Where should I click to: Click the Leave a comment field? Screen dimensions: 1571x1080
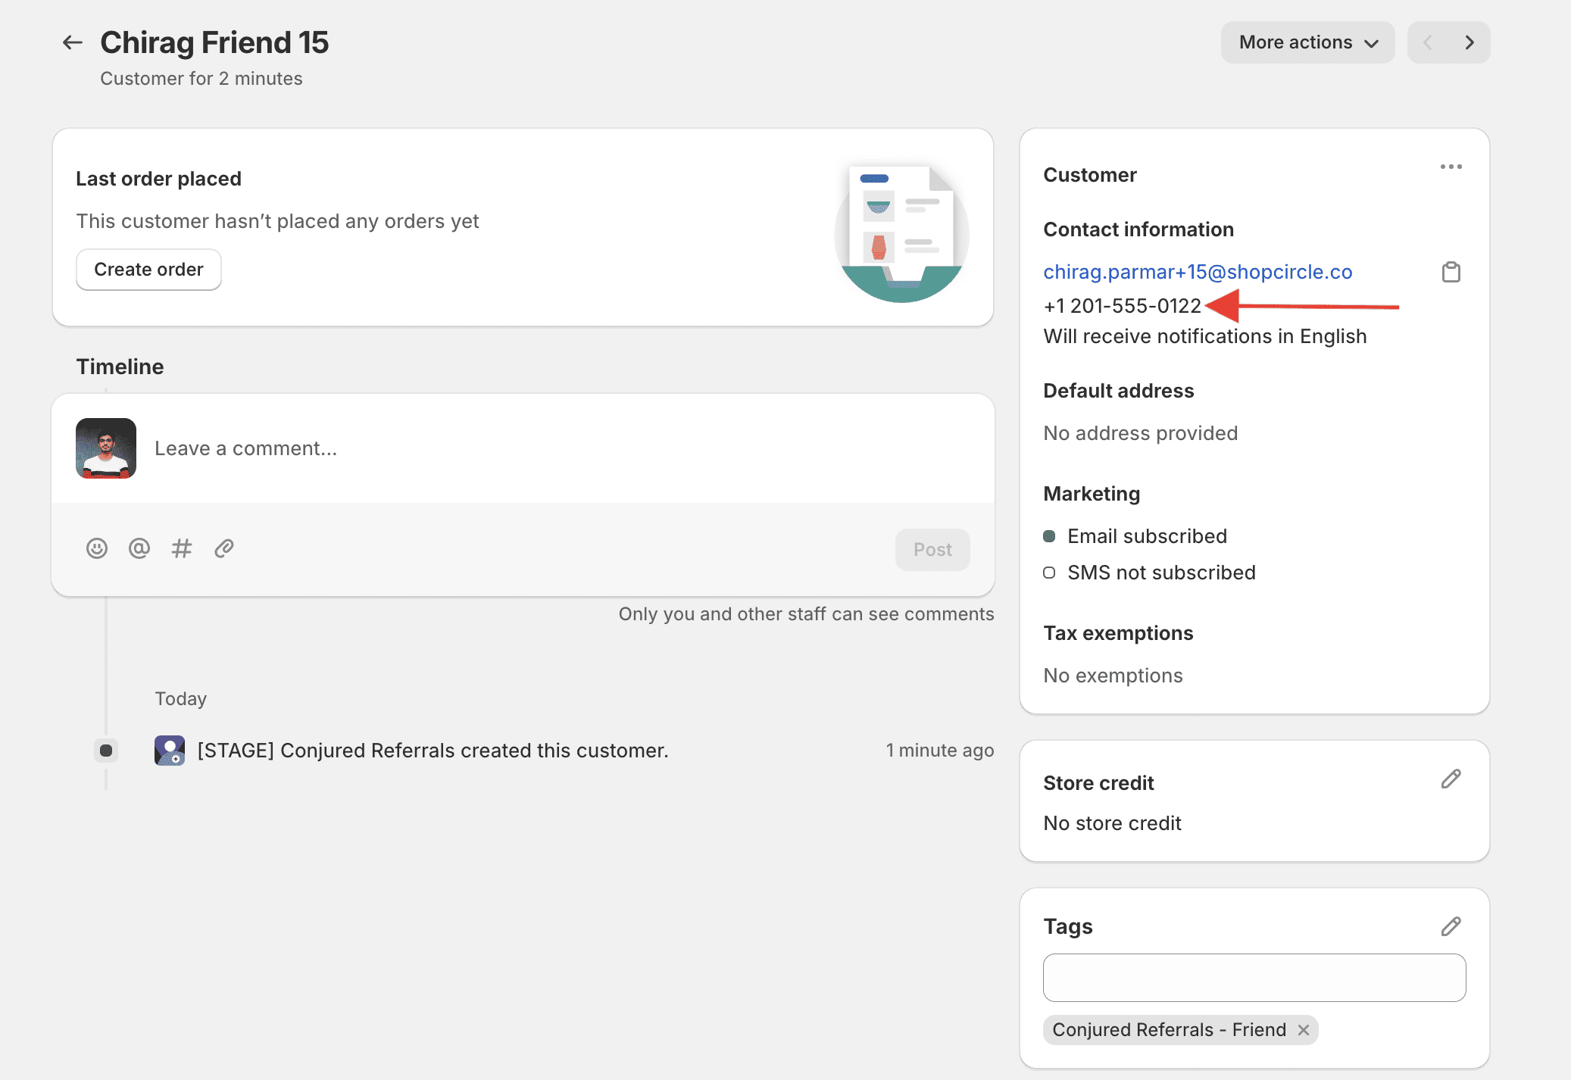click(530, 448)
